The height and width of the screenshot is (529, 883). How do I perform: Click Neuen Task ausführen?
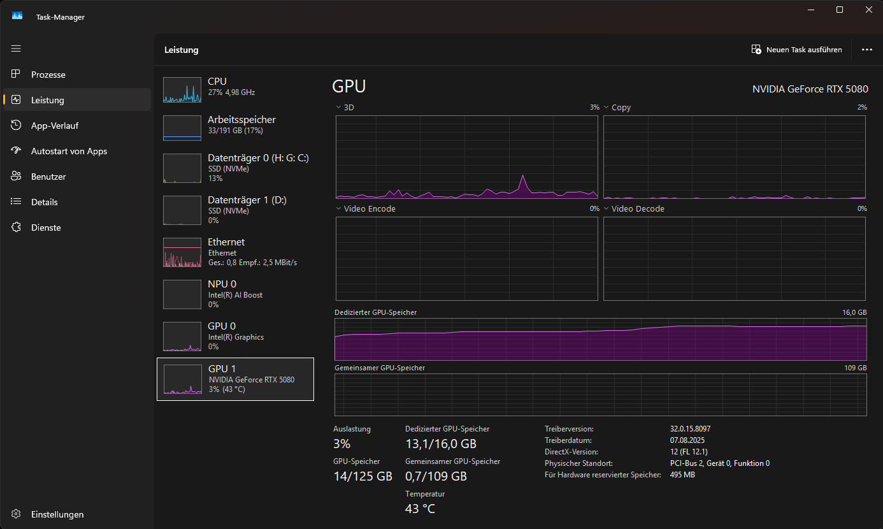(x=796, y=49)
